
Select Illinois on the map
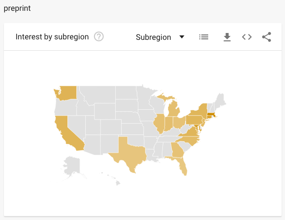pyautogui.click(x=159, y=124)
